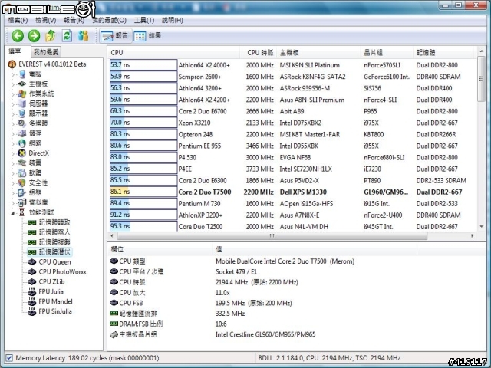Click the 95.3 ns result bar
491x368 pixels.
click(143, 226)
